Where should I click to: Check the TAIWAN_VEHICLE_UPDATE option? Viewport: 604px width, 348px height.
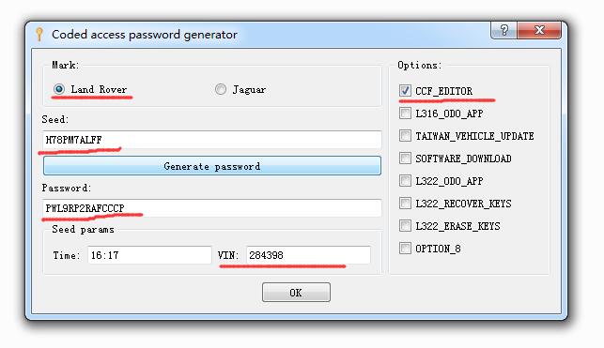tap(405, 136)
